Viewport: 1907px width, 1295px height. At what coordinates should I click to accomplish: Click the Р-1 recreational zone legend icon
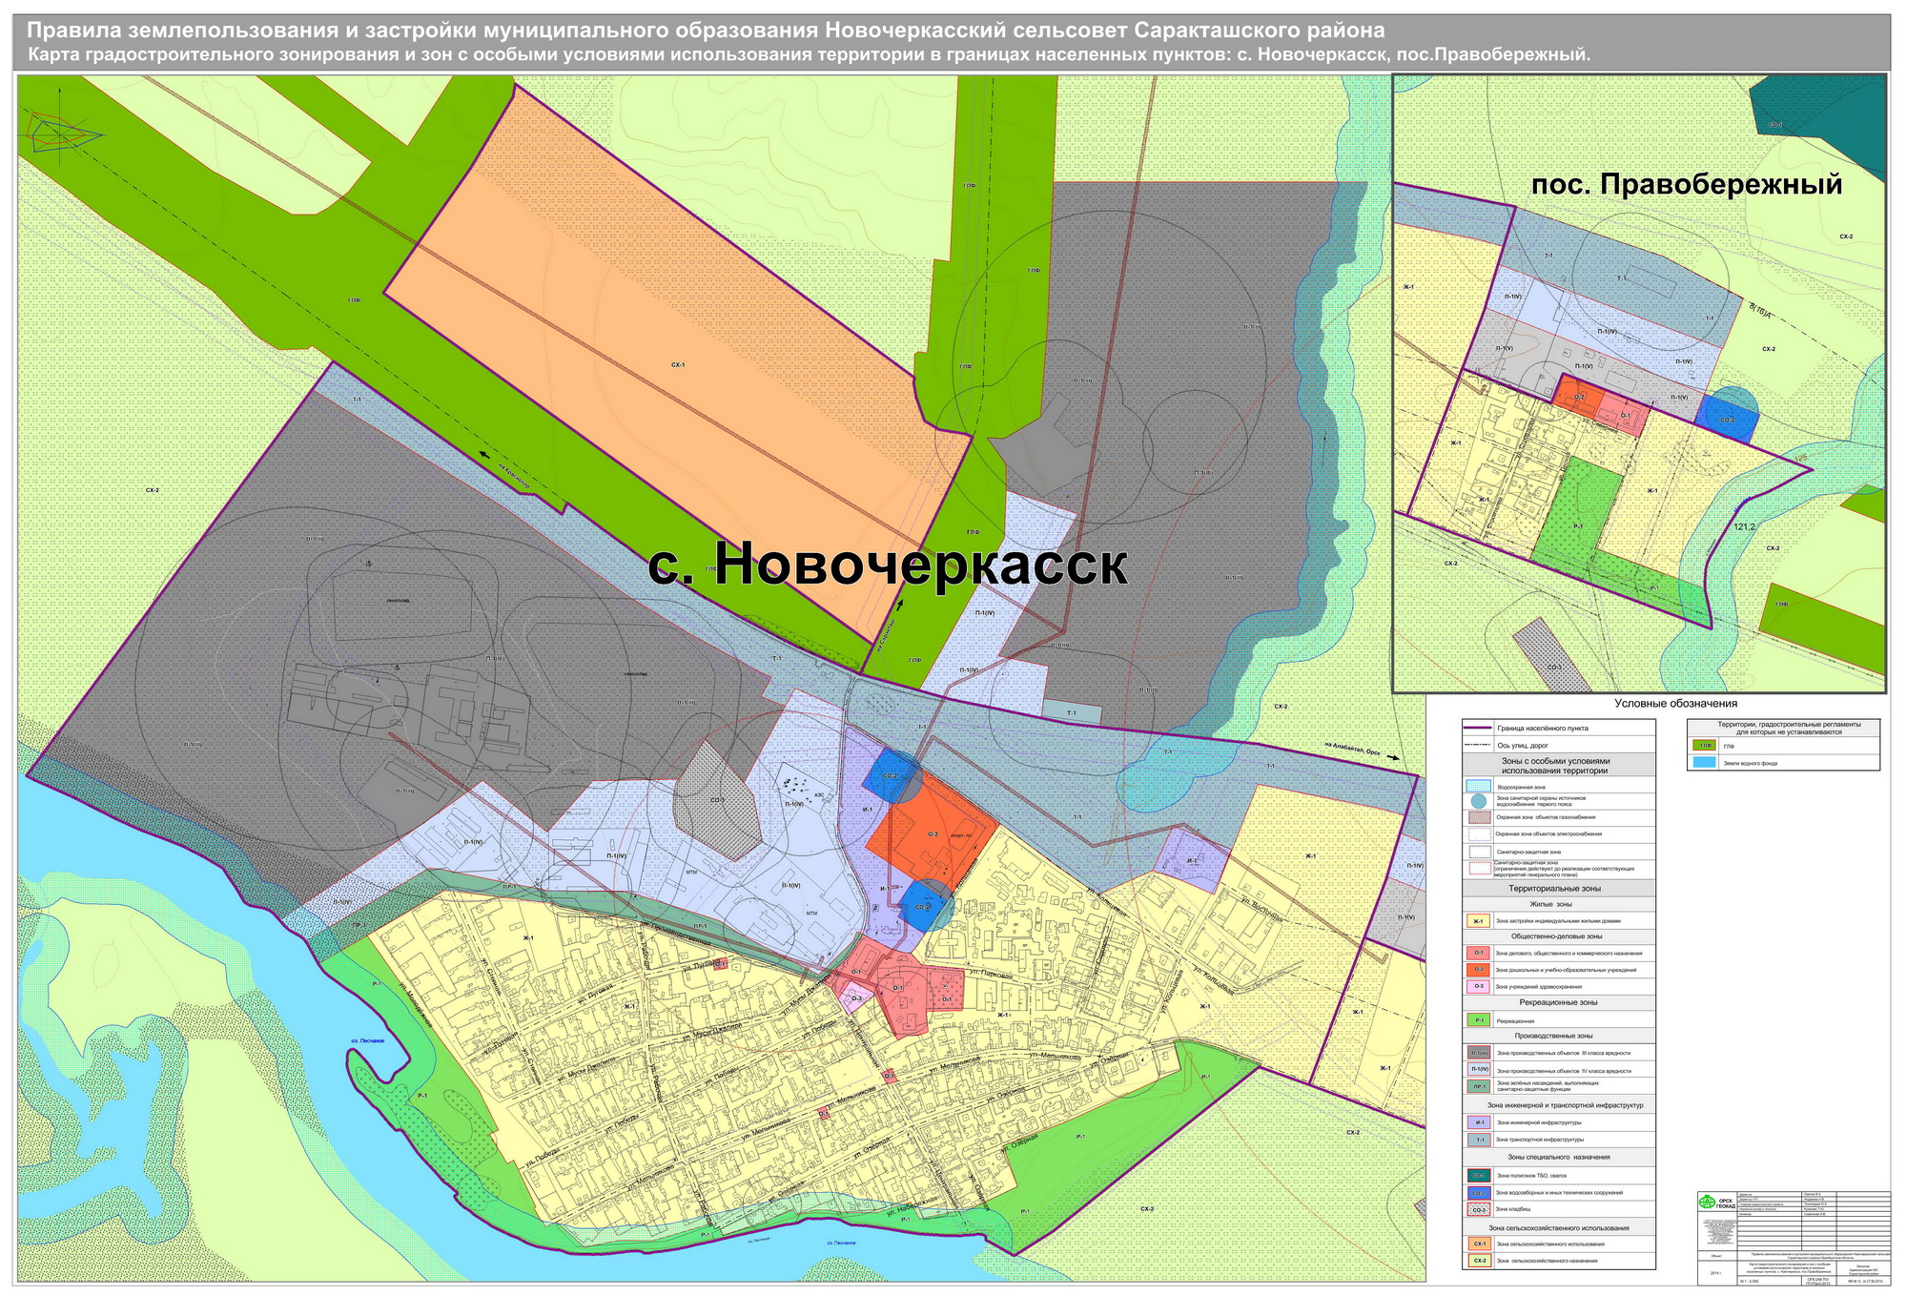pyautogui.click(x=1479, y=1020)
